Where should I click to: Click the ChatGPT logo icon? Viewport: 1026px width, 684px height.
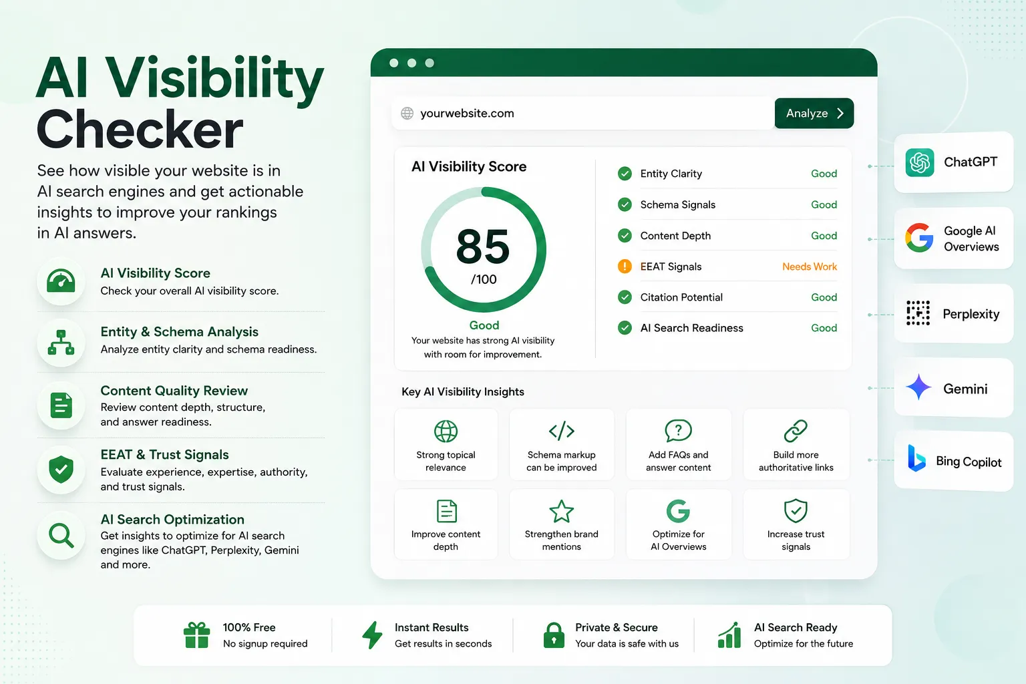click(920, 162)
